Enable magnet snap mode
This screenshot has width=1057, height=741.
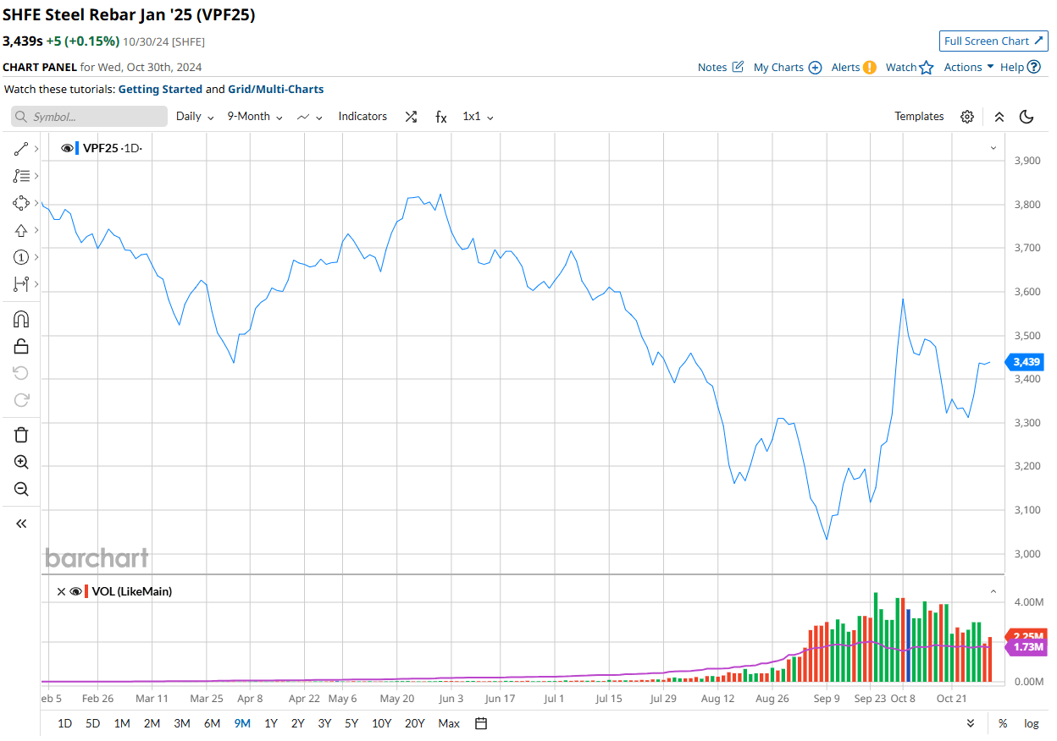point(21,319)
